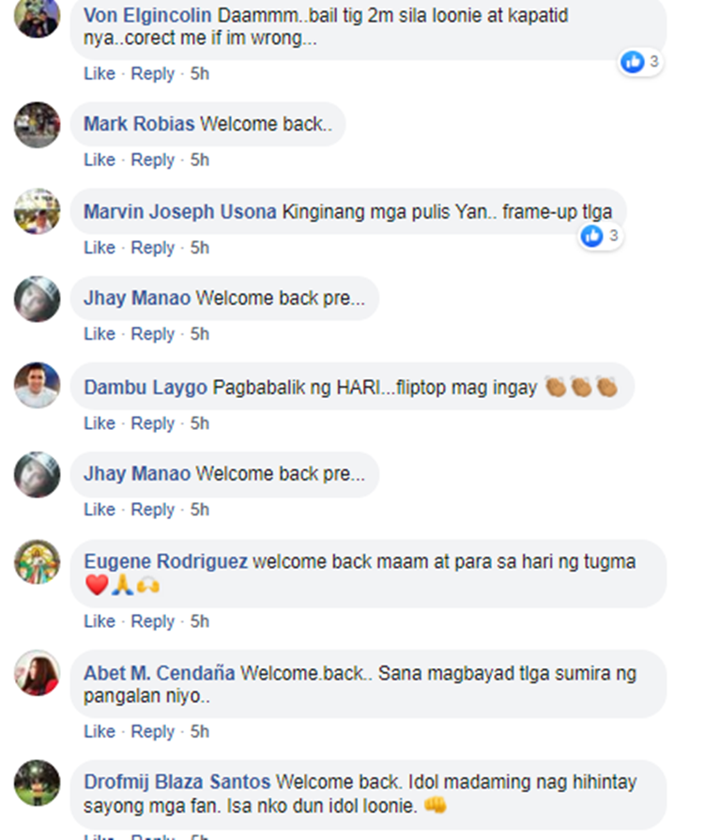Open Dambu Laygo's profile avatar
Viewport: 704px width, 840px height.
pyautogui.click(x=37, y=385)
